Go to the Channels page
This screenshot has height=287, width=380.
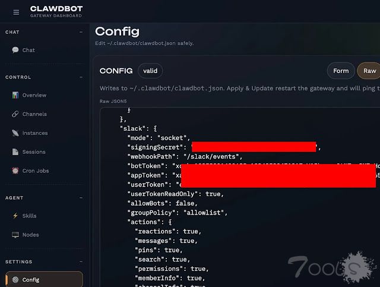click(x=34, y=114)
